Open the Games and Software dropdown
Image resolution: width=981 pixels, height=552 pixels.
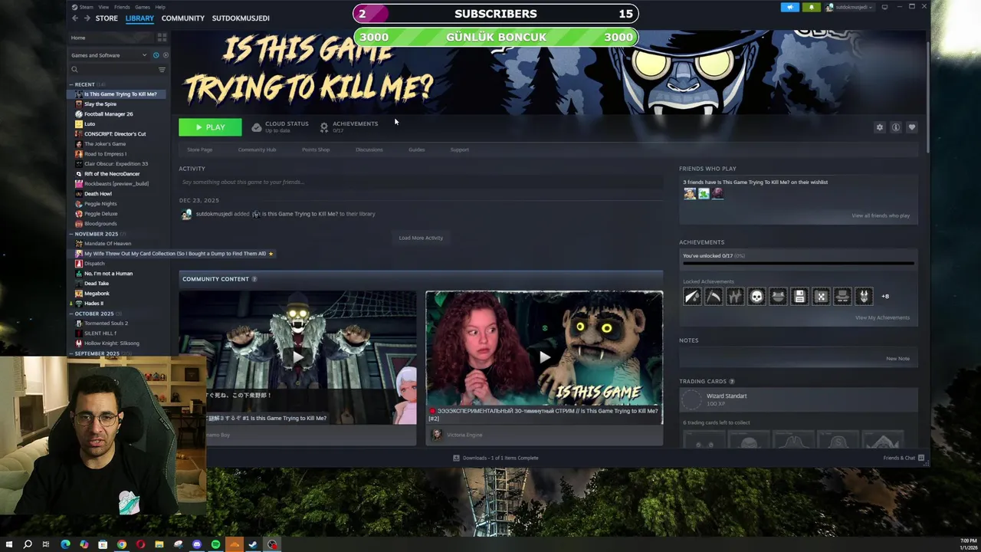pos(109,55)
